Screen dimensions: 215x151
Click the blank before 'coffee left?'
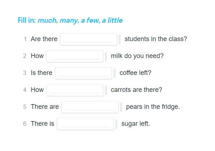83,73
